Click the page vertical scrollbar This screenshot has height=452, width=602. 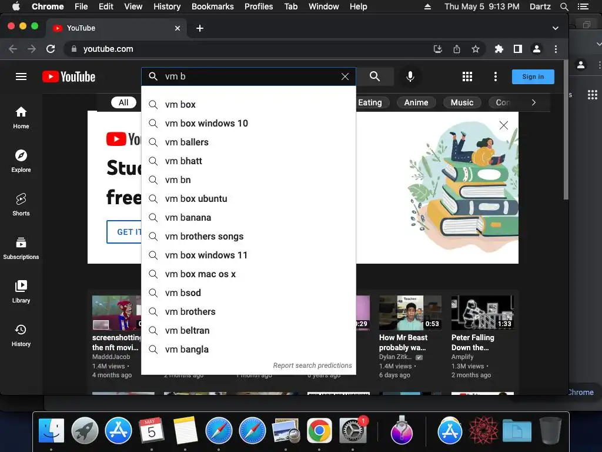(566, 130)
